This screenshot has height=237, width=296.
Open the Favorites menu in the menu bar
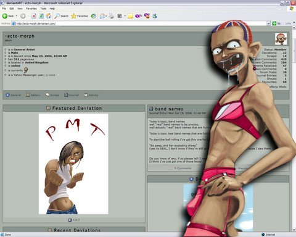pyautogui.click(x=31, y=9)
